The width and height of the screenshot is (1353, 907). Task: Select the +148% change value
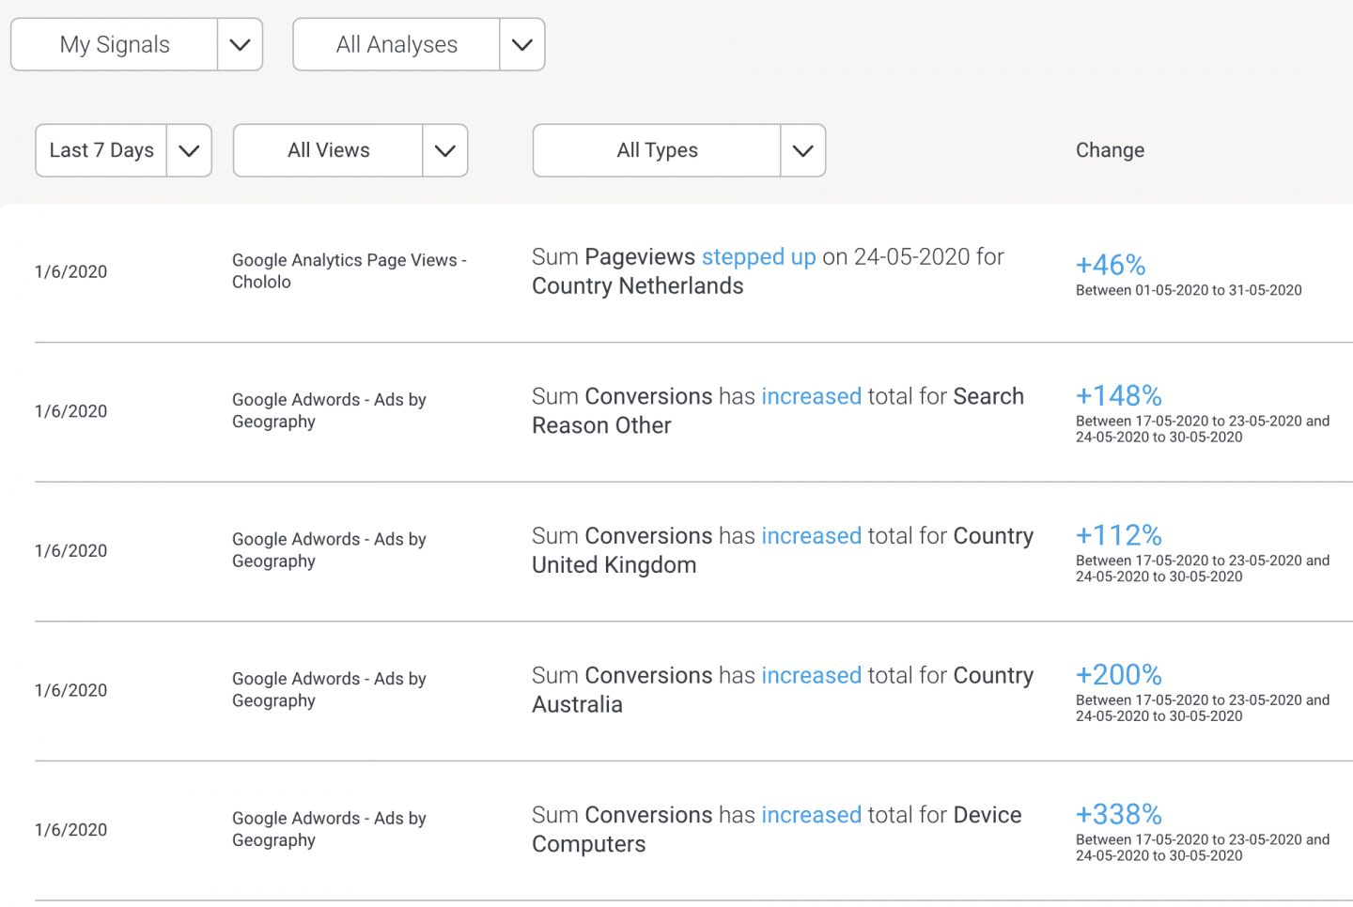(x=1118, y=396)
